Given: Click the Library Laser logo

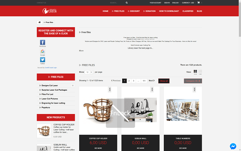Looking at the screenshot, I should [49, 11].
